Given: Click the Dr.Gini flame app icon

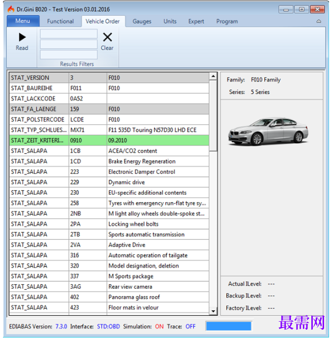Looking at the screenshot, I should 11,9.
